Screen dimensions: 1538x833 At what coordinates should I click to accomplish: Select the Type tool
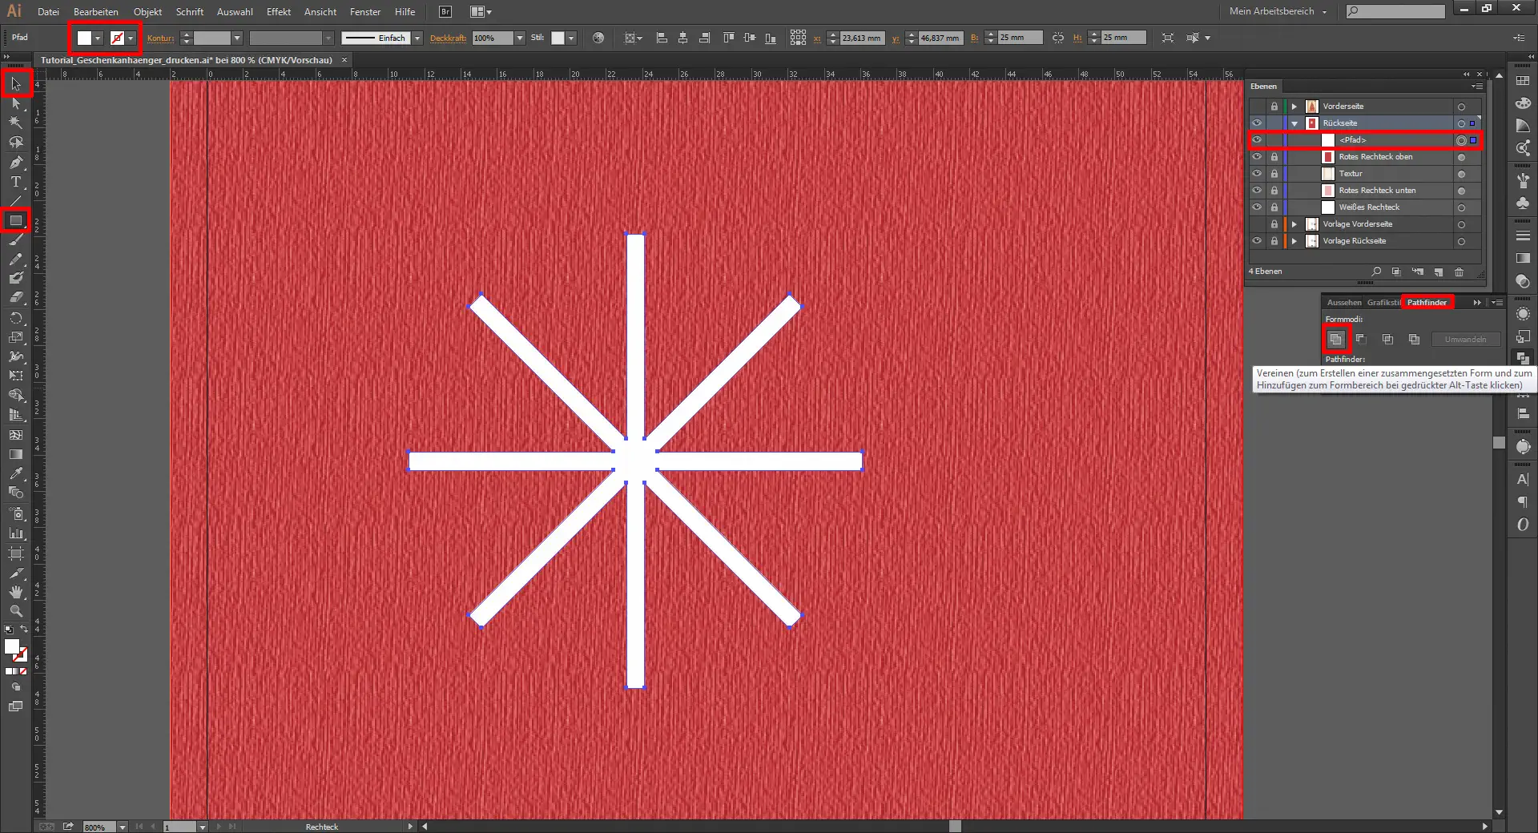(16, 182)
